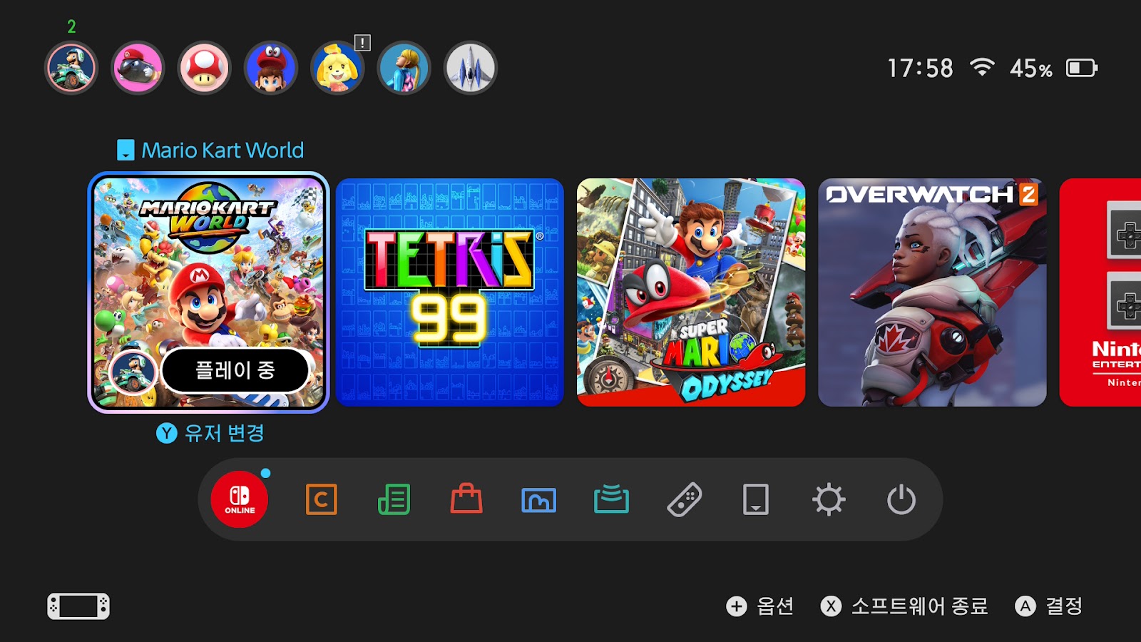Select the pink Bullet Bill user avatar
The width and height of the screenshot is (1141, 642).
pos(138,68)
